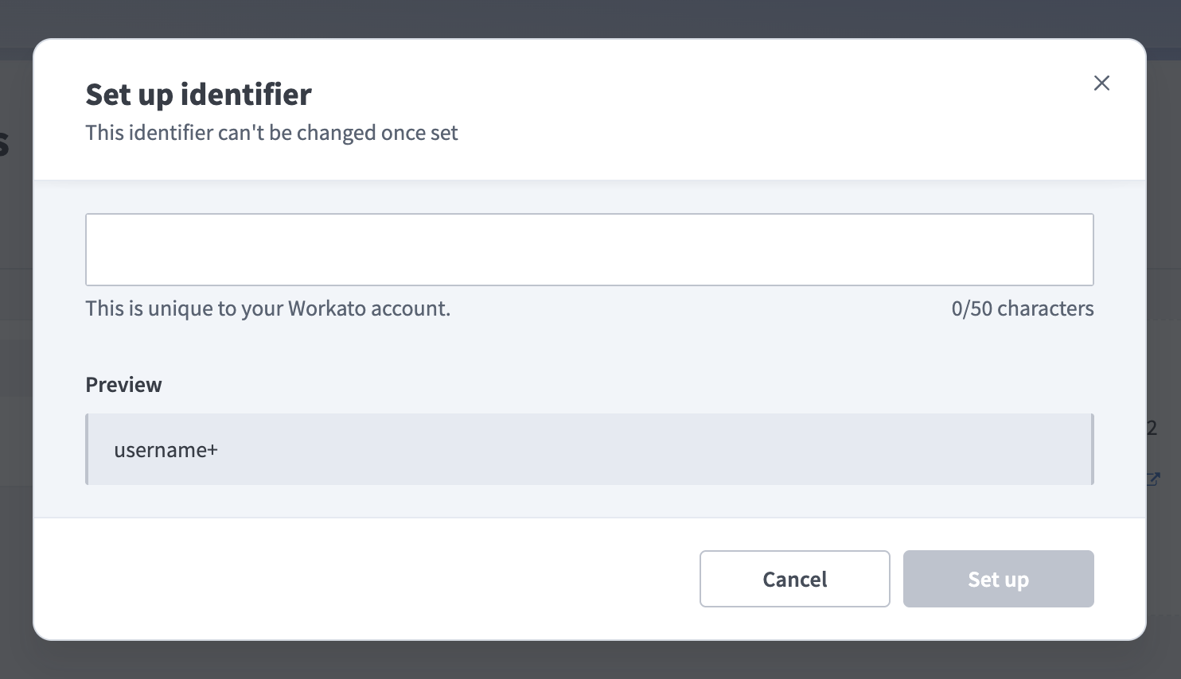1181x679 pixels.
Task: Click the username+ preview text
Action: [x=166, y=449]
